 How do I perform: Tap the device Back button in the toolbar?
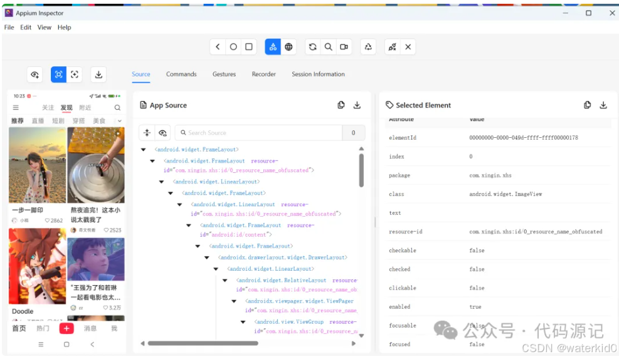(218, 47)
